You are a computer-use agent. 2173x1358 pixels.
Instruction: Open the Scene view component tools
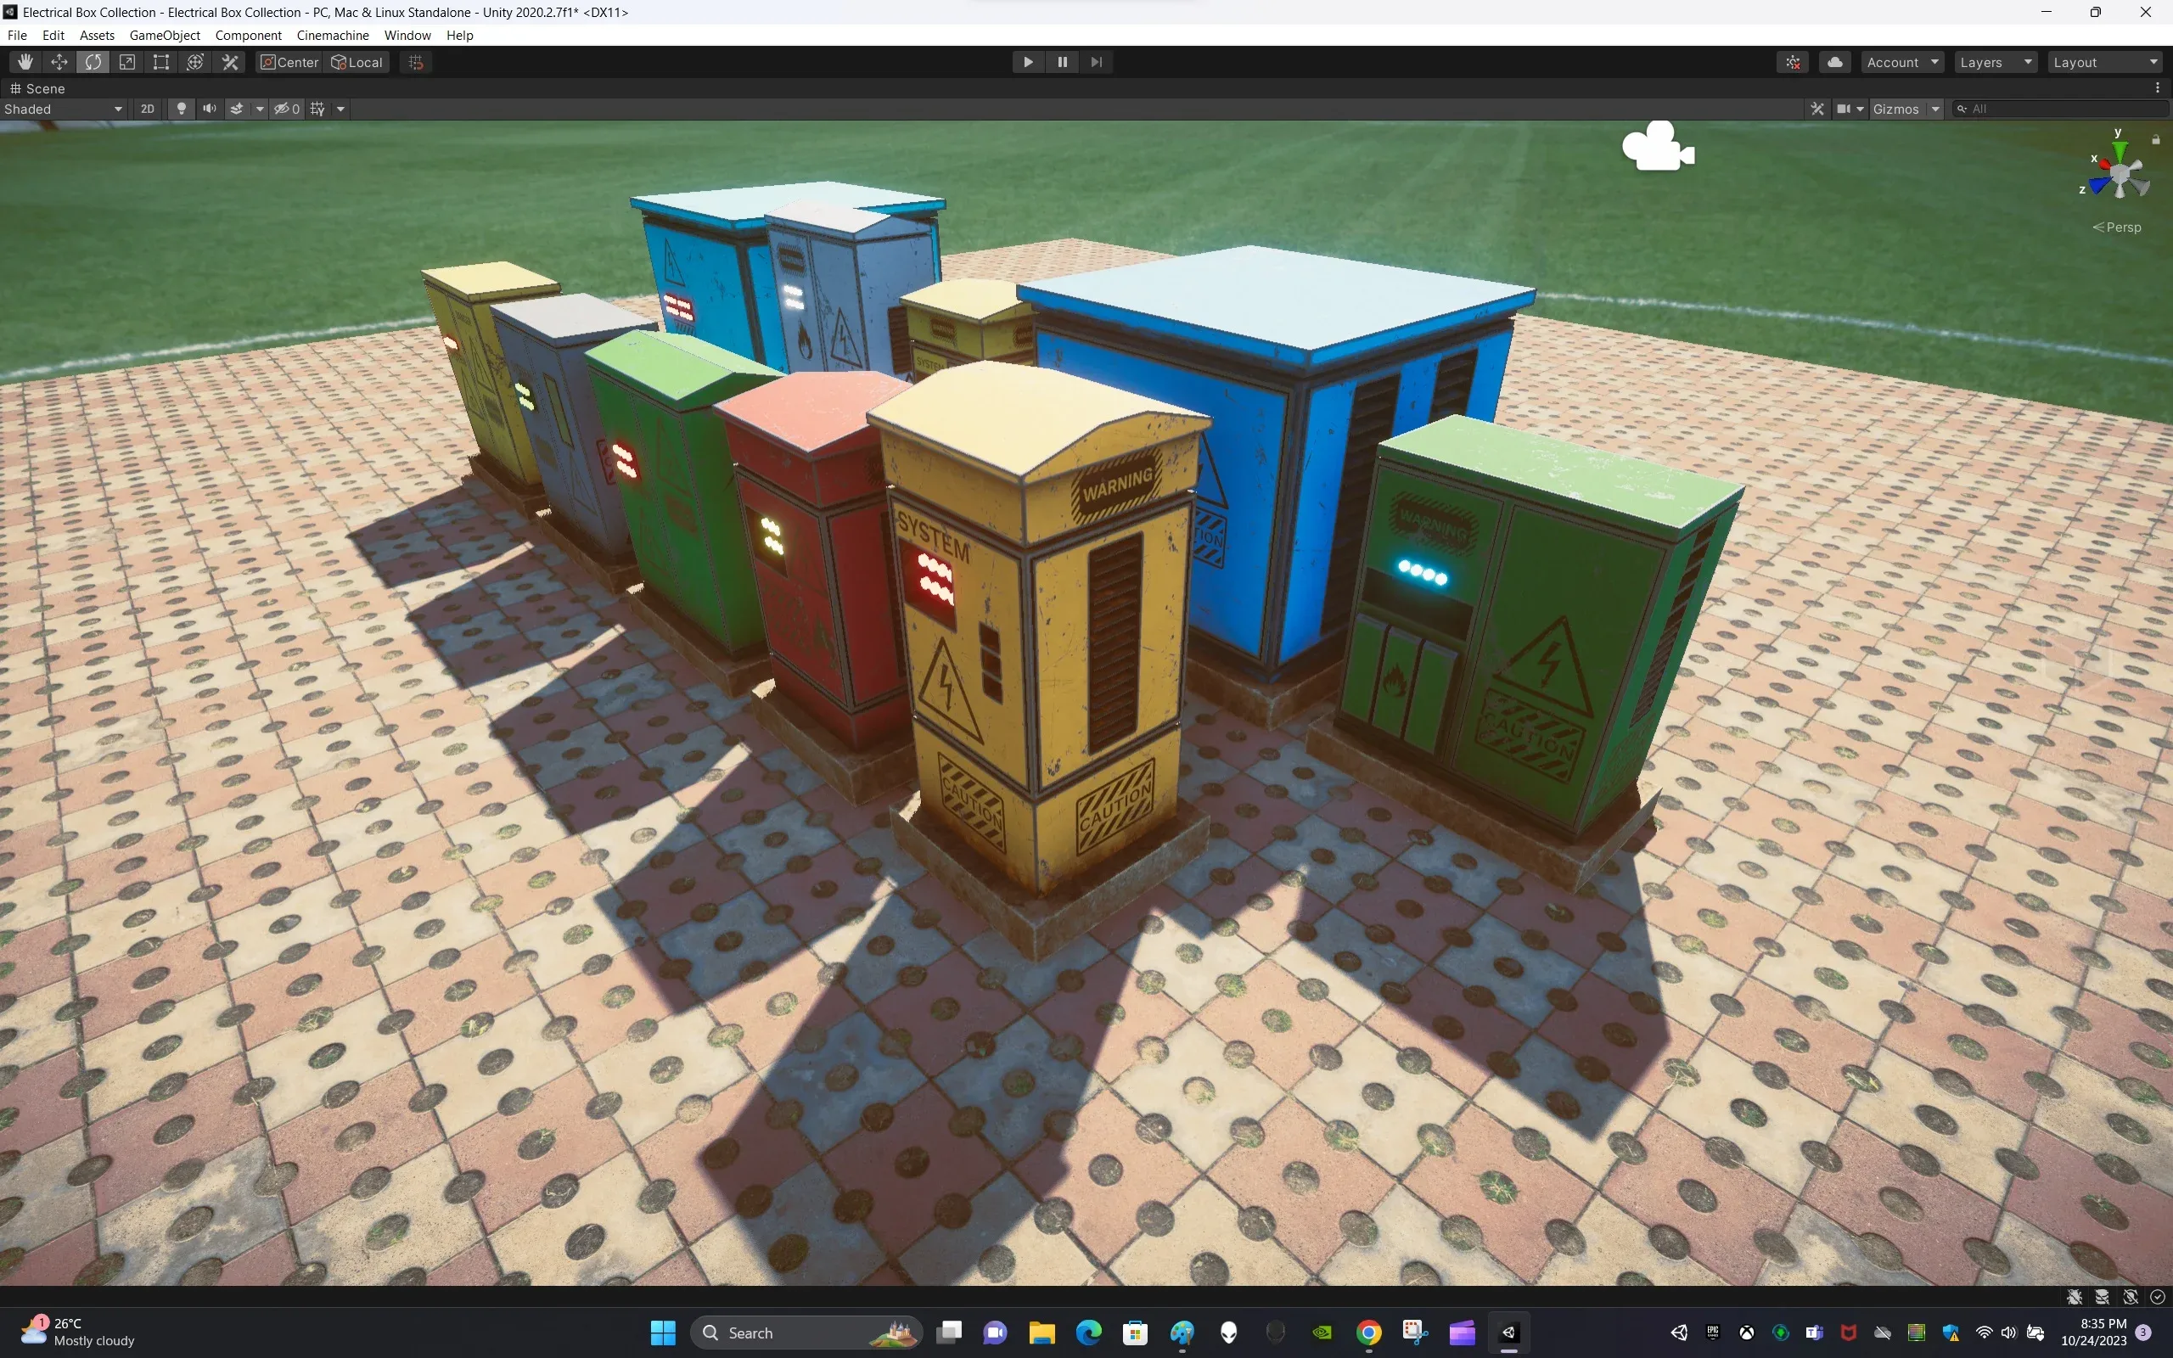click(1817, 109)
